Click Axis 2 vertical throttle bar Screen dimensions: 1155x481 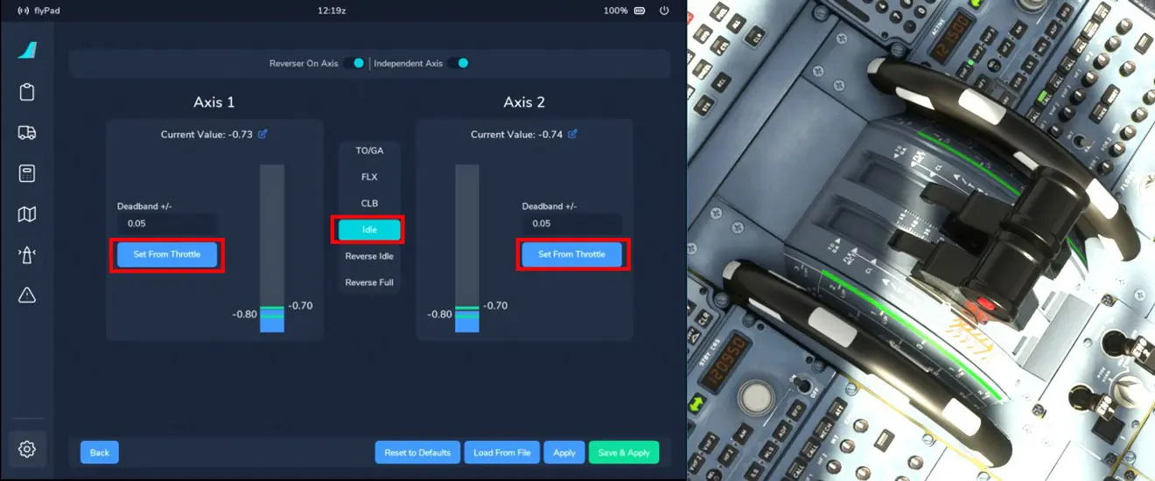(467, 248)
